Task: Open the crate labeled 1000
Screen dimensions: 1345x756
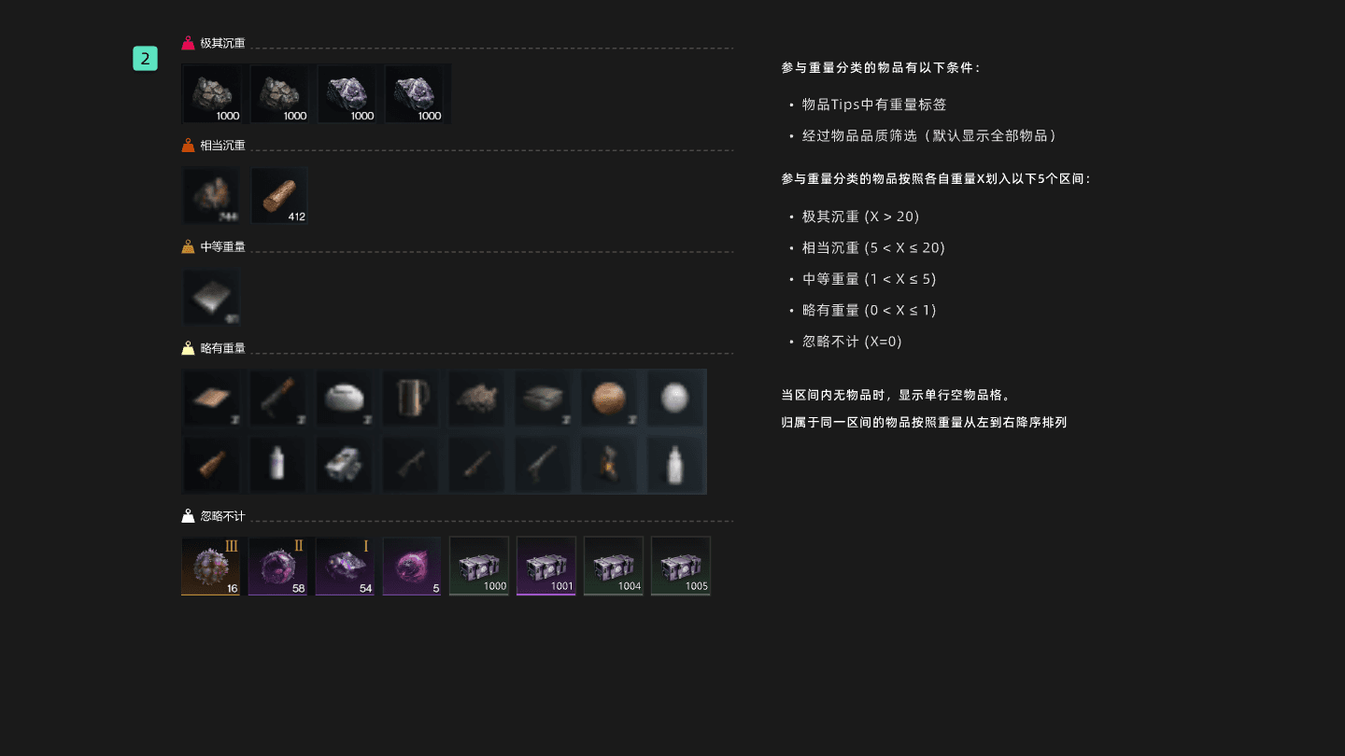Action: pos(479,566)
